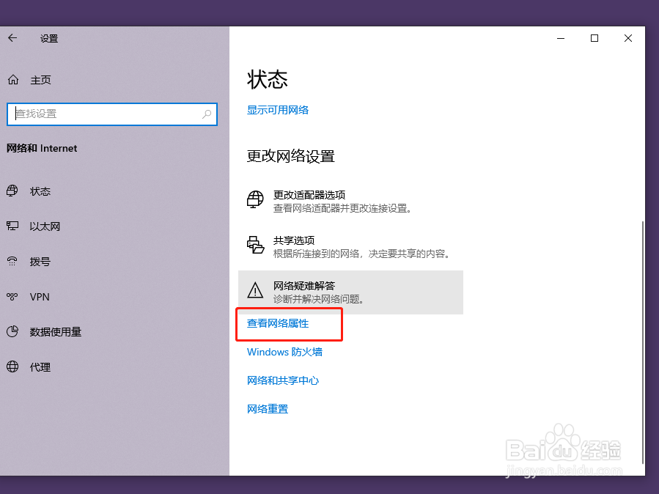Click the 更改适配器选项 network adapter icon
The height and width of the screenshot is (494, 659).
tap(255, 199)
